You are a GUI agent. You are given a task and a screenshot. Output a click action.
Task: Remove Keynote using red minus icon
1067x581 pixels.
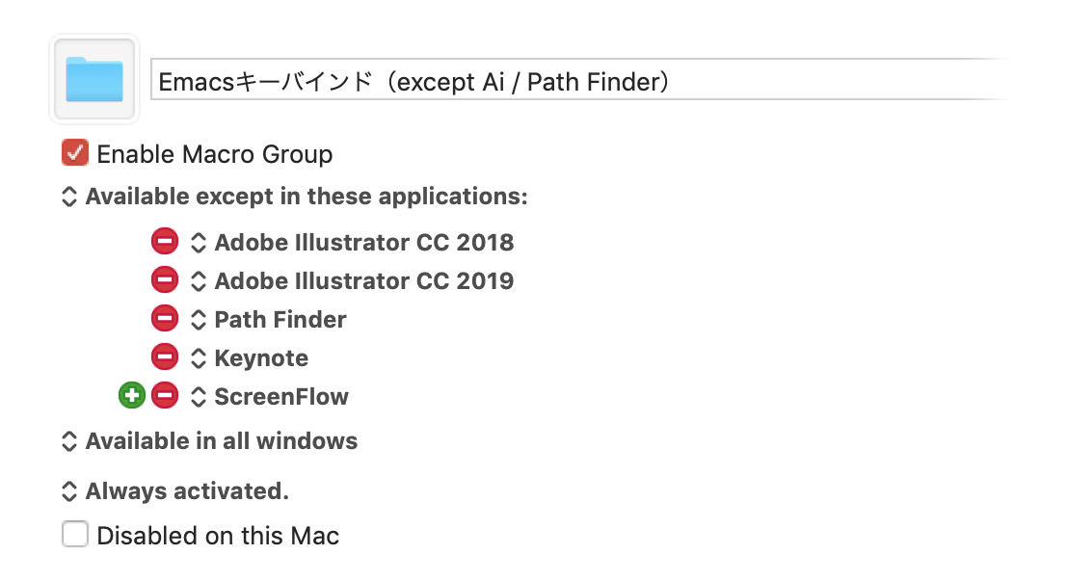click(x=165, y=357)
